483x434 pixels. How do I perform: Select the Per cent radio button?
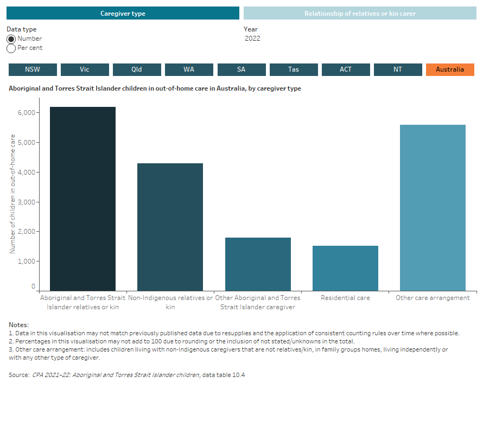11,48
